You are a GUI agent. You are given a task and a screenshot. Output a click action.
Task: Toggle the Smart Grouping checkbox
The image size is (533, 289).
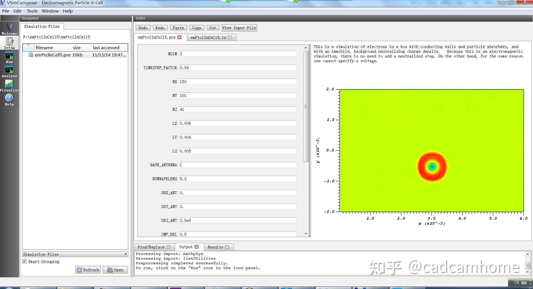click(24, 261)
